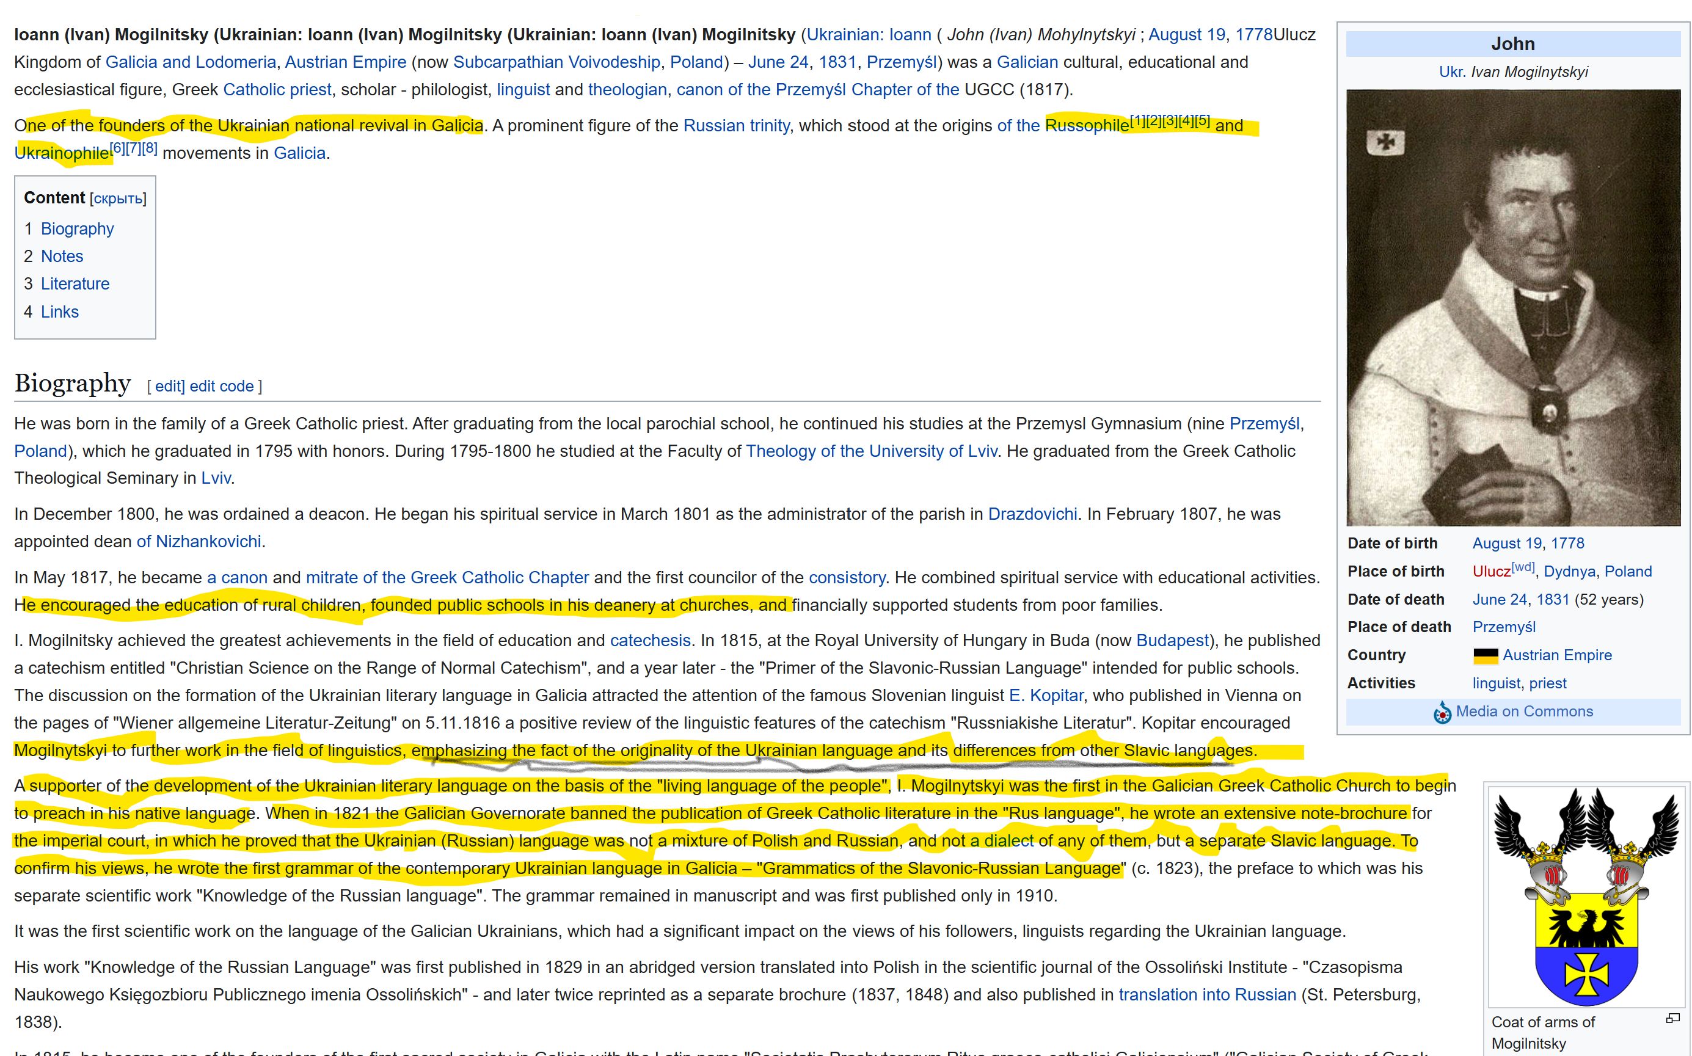This screenshot has height=1056, width=1692.
Task: Jump to Notes section from contents
Action: point(62,256)
